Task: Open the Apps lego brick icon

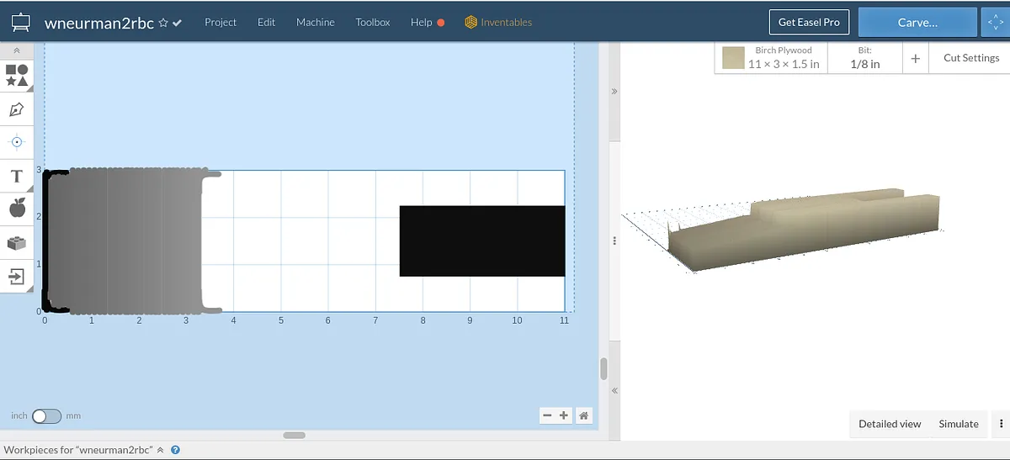Action: click(x=17, y=243)
